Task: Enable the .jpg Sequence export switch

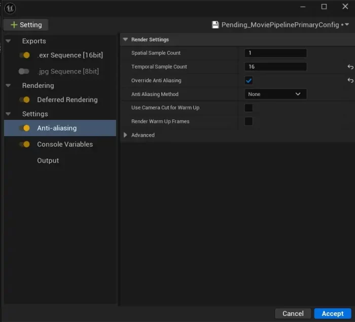Action: click(x=24, y=72)
